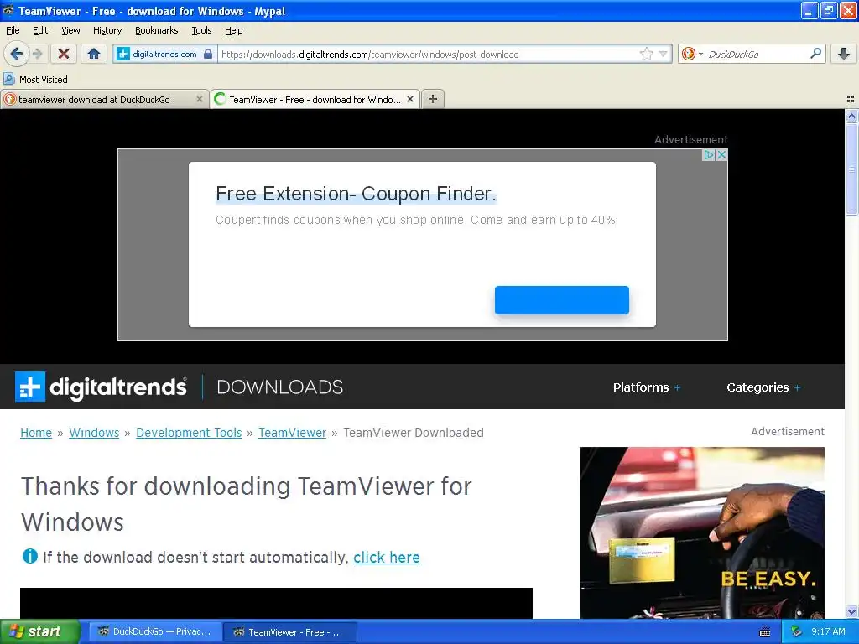Follow the TeamViewer breadcrumb link
This screenshot has height=644, width=859.
click(x=293, y=433)
